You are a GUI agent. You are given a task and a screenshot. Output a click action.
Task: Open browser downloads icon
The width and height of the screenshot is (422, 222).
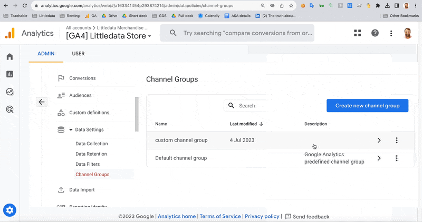pyautogui.click(x=387, y=6)
